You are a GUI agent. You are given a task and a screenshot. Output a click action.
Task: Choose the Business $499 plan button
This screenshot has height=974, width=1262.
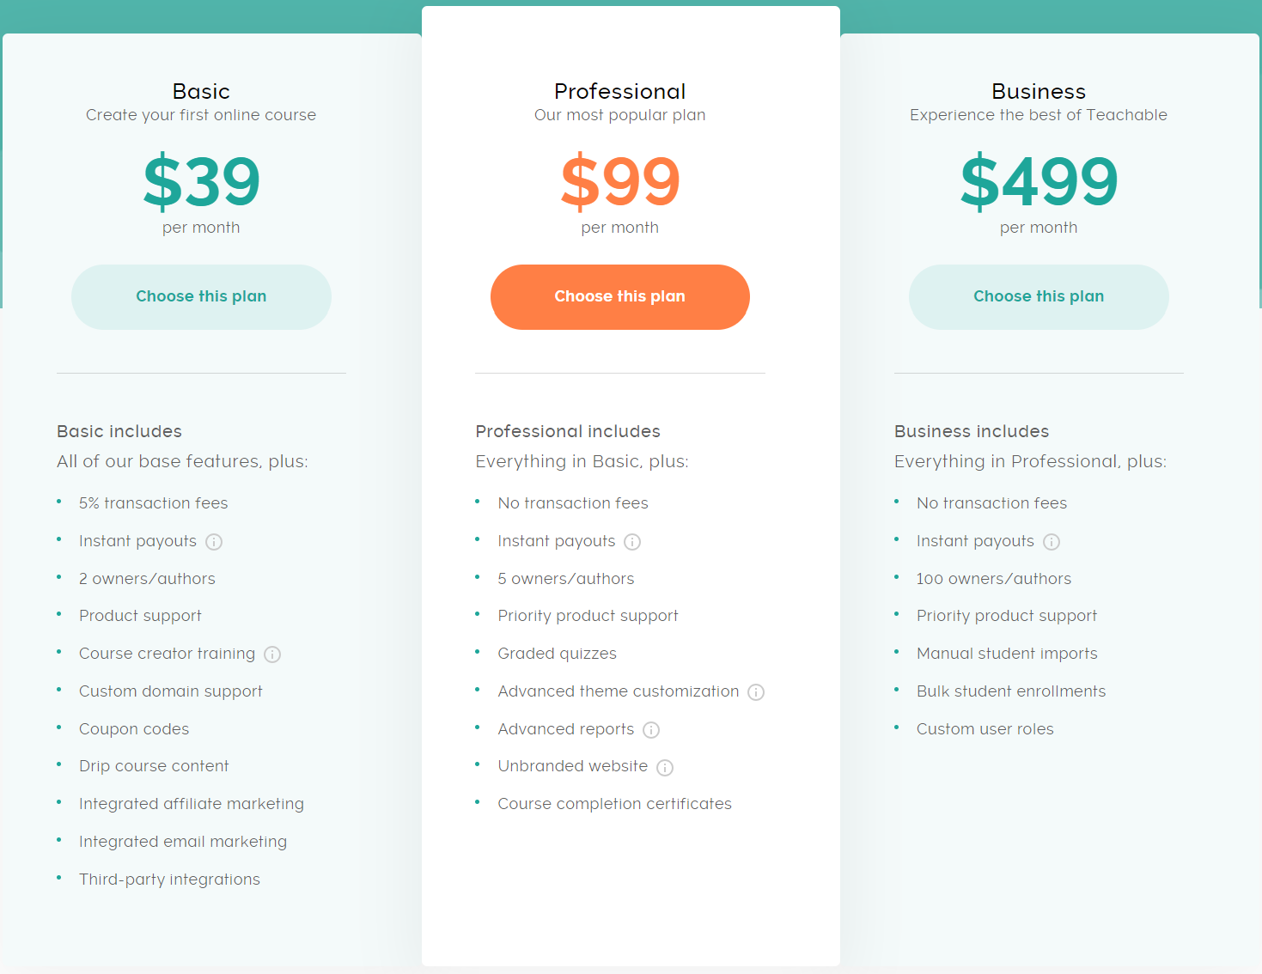[x=1039, y=296]
